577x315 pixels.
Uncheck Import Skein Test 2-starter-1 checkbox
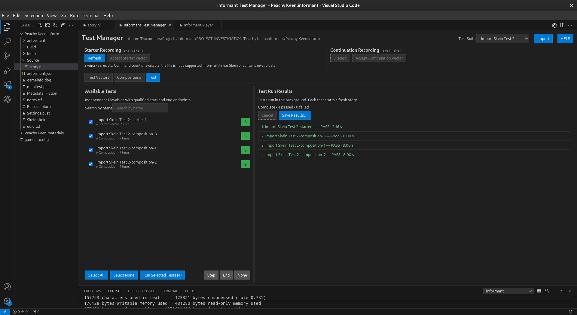(x=90, y=122)
